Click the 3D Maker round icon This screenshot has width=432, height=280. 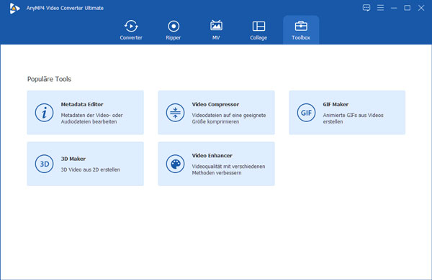(44, 164)
